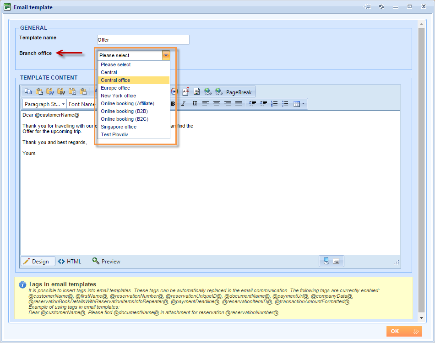Click the OK button

pyautogui.click(x=404, y=331)
